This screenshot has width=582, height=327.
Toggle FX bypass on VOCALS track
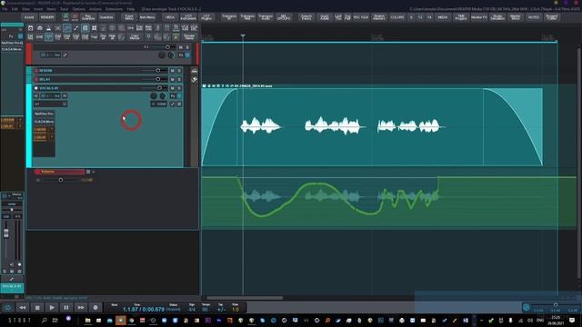point(179,96)
